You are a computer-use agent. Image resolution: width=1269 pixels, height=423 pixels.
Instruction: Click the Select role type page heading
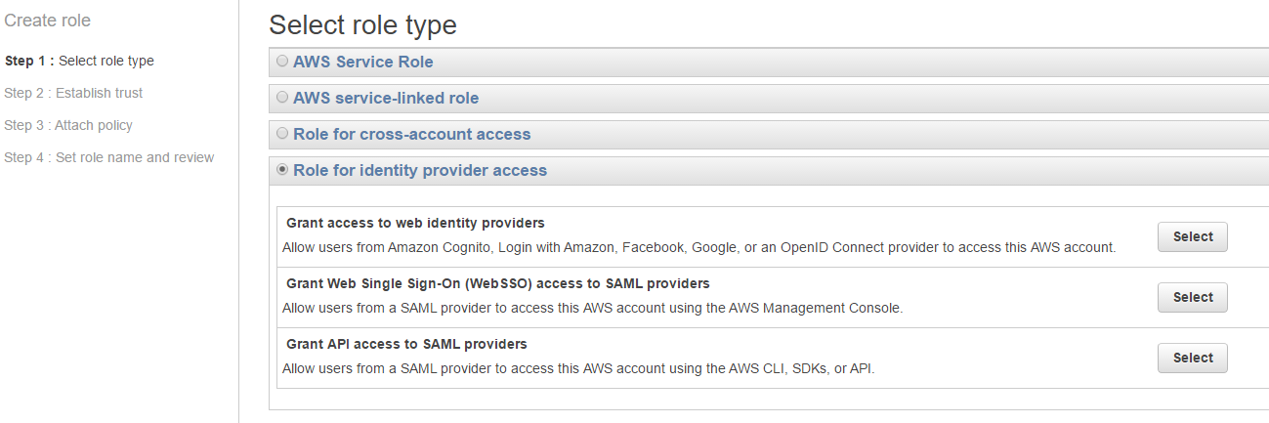[x=362, y=24]
